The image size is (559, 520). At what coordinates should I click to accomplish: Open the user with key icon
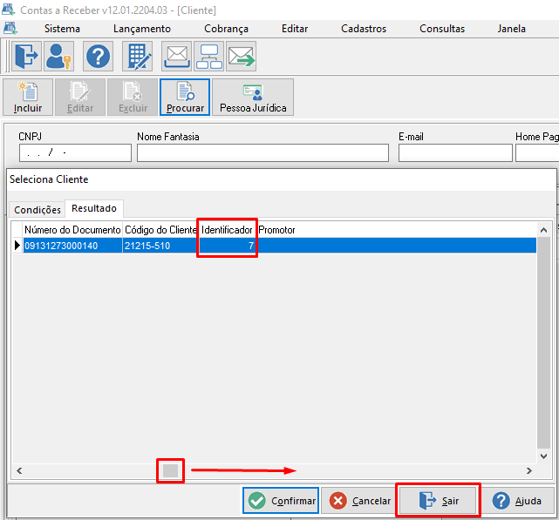[x=59, y=57]
